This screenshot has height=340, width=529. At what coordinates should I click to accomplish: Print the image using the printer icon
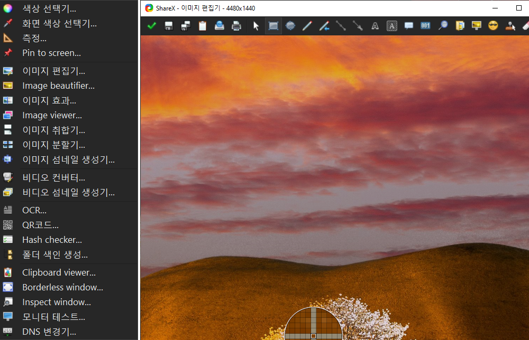[236, 25]
